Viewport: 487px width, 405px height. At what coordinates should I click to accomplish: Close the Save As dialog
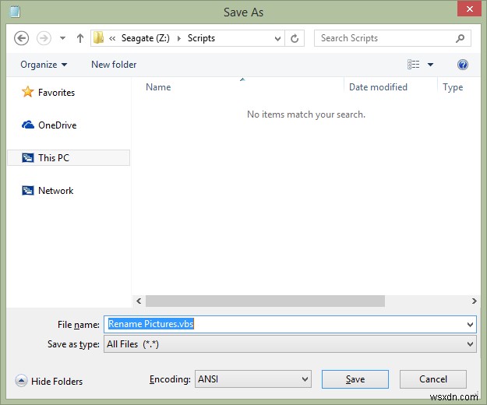click(469, 9)
